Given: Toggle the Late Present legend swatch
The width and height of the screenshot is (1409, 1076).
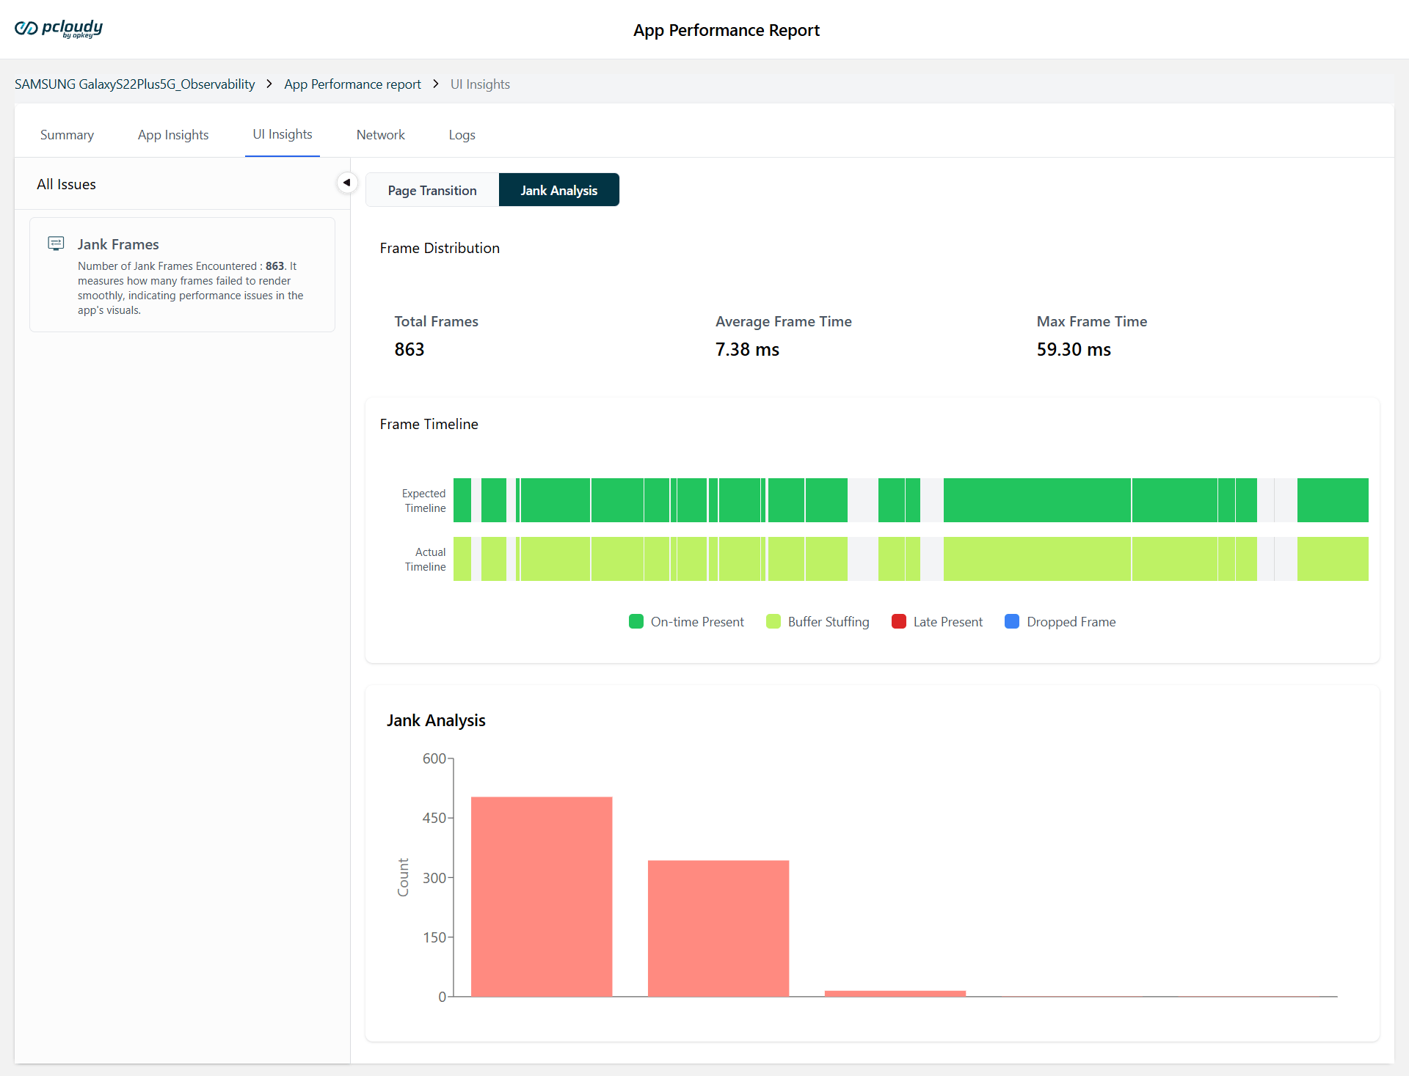Looking at the screenshot, I should 899,621.
